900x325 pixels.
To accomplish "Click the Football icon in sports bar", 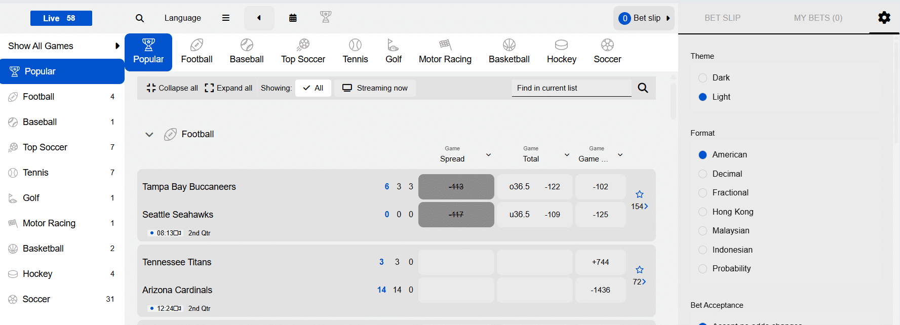I will click(x=197, y=45).
